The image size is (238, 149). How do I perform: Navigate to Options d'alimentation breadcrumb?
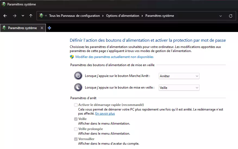pos(122,16)
